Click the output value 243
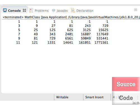The image size is (140, 105). pos(88,26)
